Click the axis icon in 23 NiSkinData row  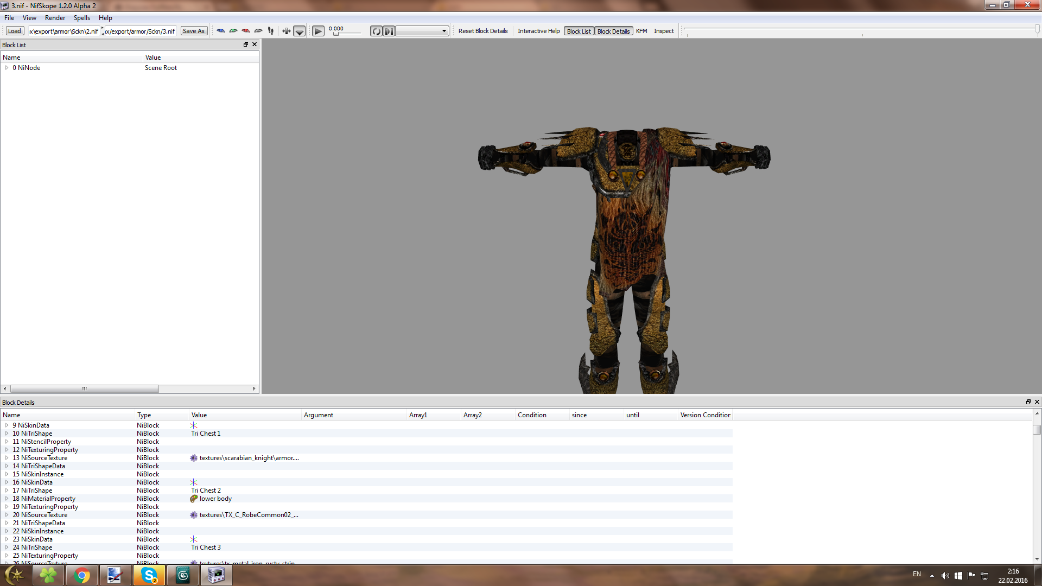pos(194,539)
